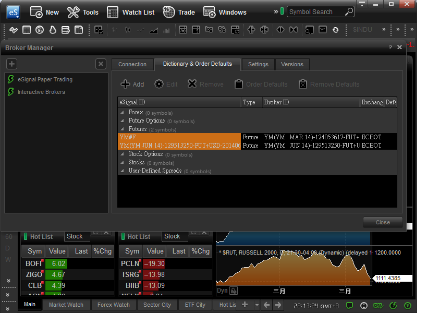The height and width of the screenshot is (313, 427).
Task: Sort by the Broker ID column header
Action: coord(311,102)
